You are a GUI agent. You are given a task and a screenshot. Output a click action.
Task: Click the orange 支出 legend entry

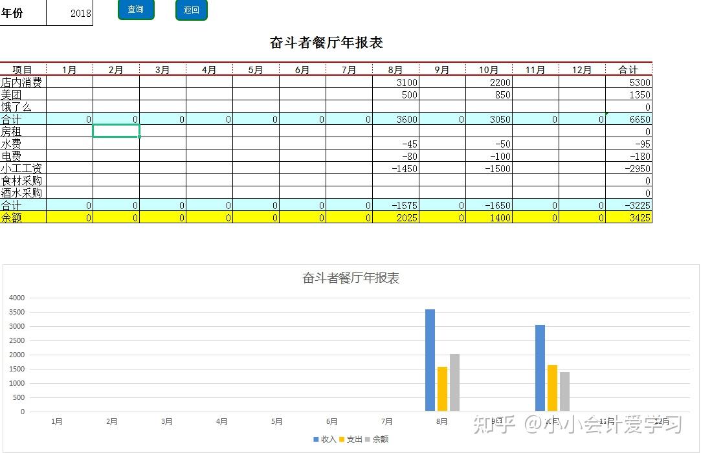351,439
